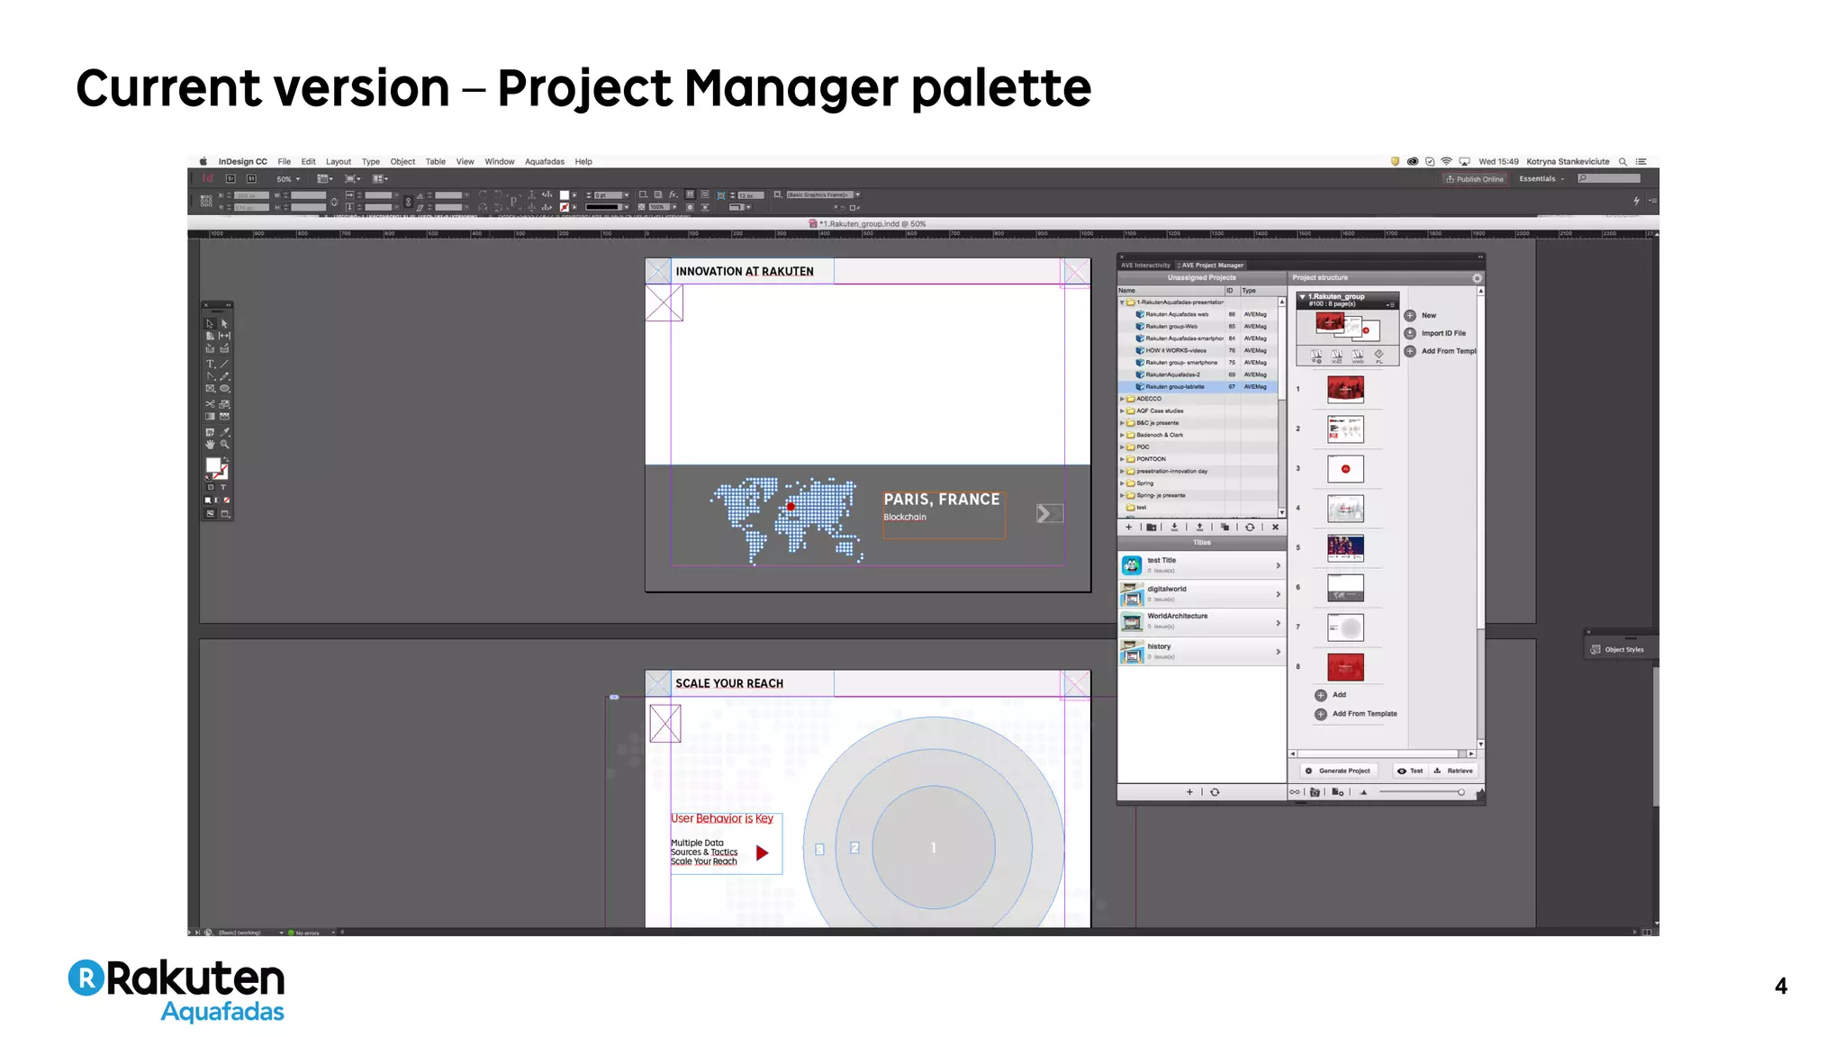Select the Free Transform tool
Screen dimensions: 1844x1037
click(225, 404)
